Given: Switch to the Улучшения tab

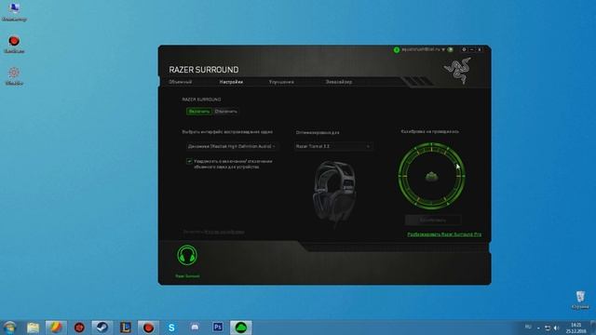Looking at the screenshot, I should coord(281,82).
